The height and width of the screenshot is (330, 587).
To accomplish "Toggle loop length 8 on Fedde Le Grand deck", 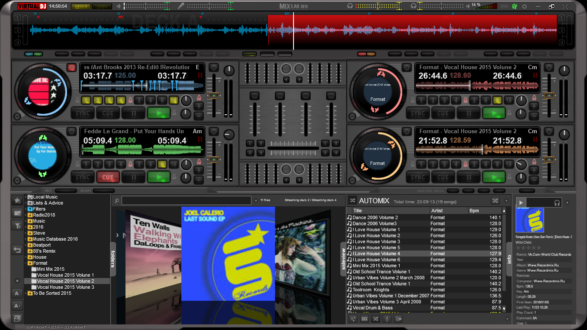I will point(162,164).
